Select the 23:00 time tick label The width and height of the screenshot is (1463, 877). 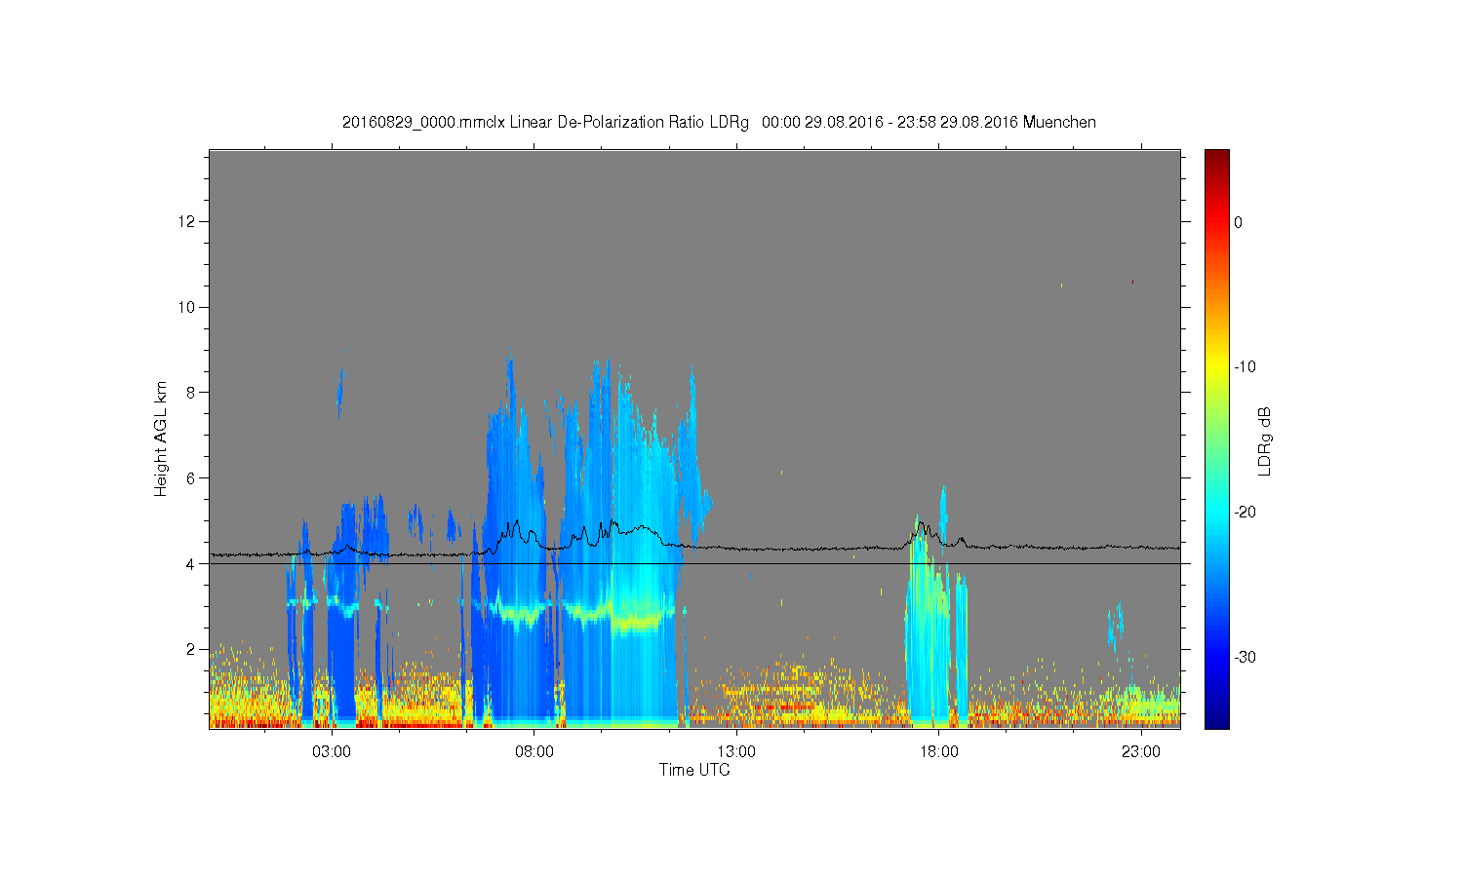[x=1141, y=752]
